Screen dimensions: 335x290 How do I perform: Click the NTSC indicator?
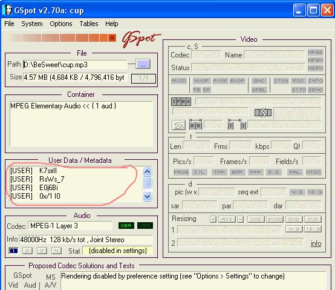click(x=313, y=172)
